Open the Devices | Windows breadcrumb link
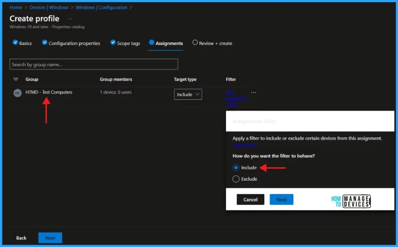 pyautogui.click(x=49, y=7)
